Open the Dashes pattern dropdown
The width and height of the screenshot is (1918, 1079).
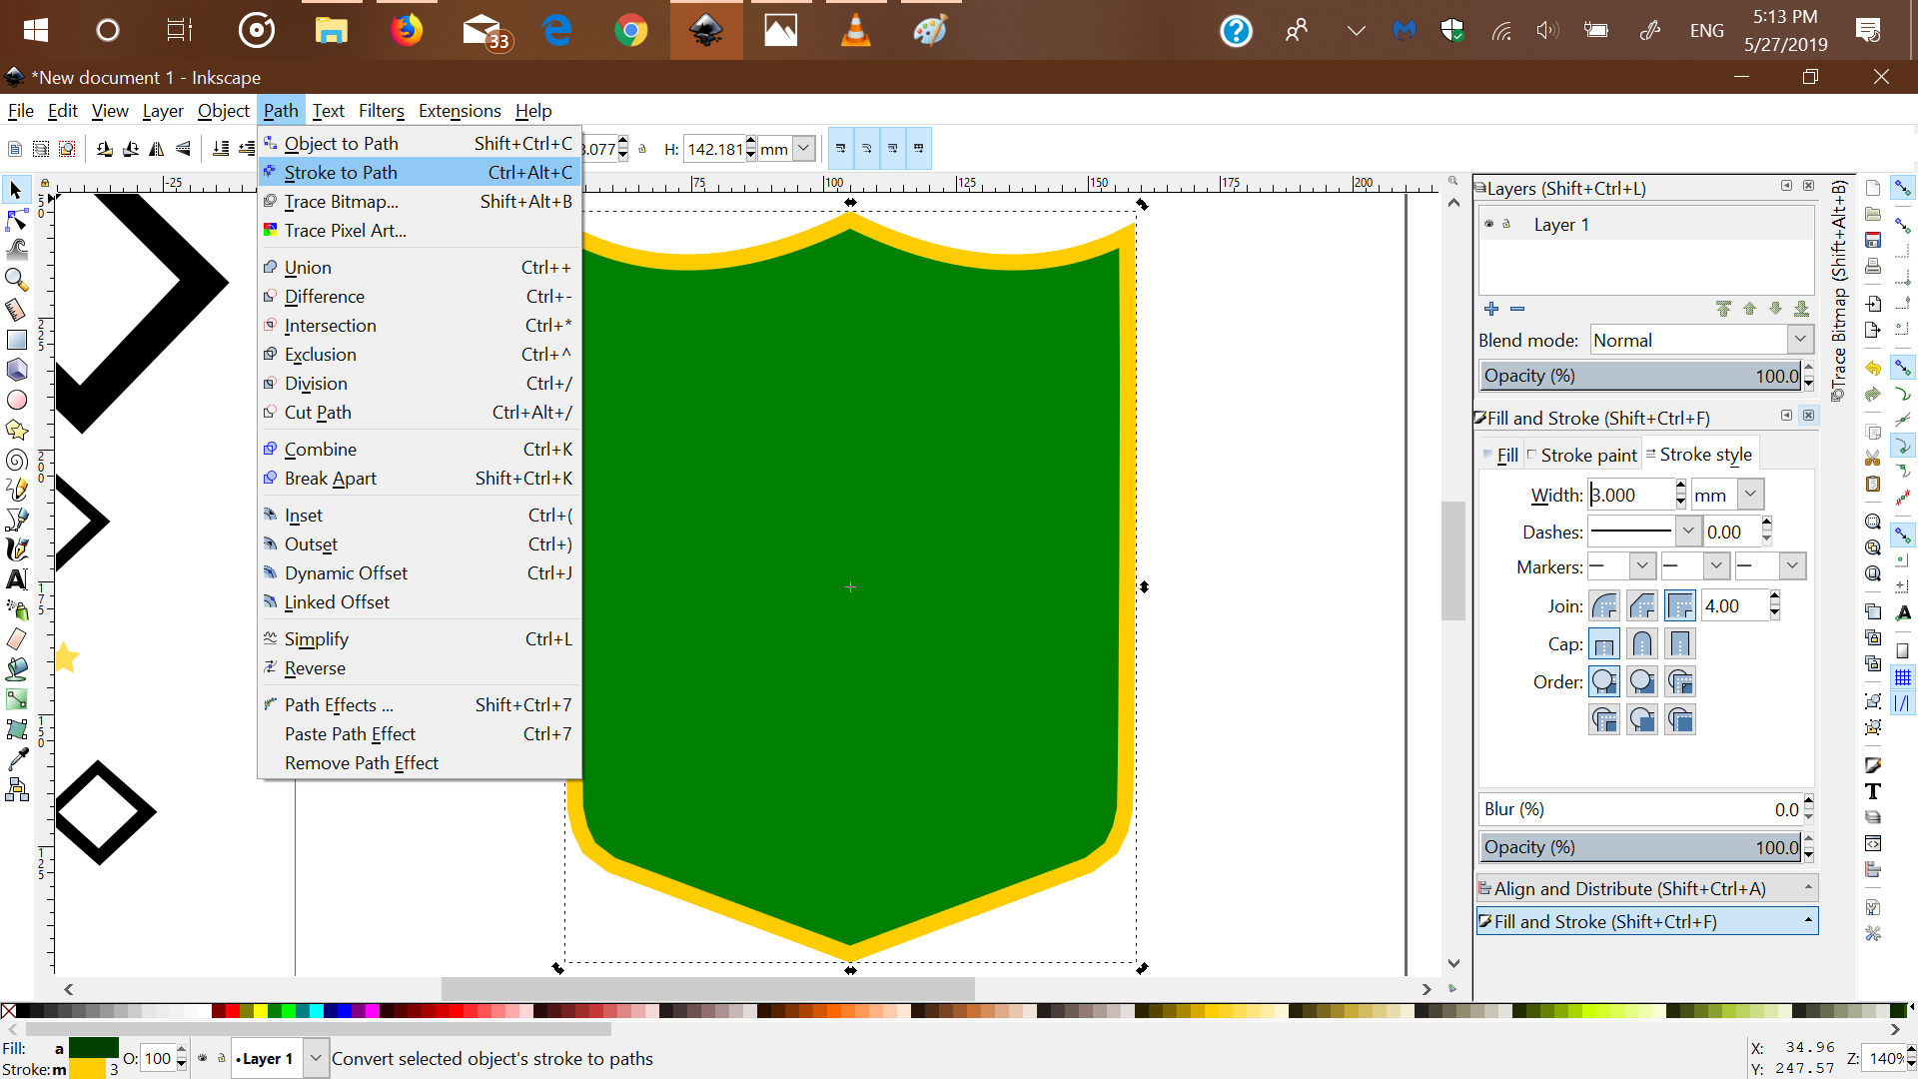pos(1687,532)
